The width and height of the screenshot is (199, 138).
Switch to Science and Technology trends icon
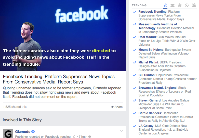click(180, 5)
